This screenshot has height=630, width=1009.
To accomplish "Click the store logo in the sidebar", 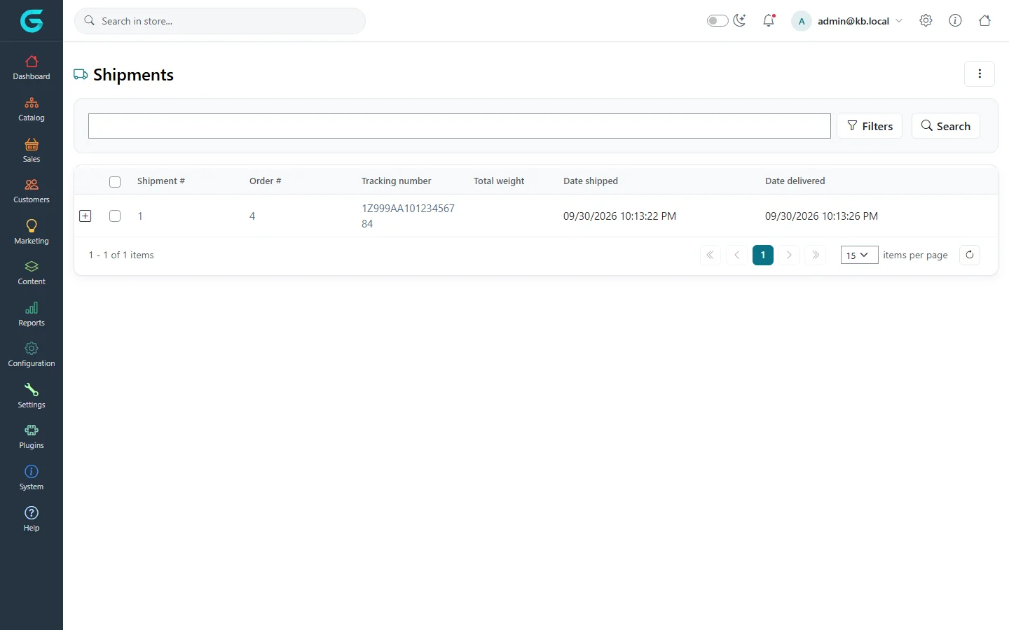I will (32, 21).
